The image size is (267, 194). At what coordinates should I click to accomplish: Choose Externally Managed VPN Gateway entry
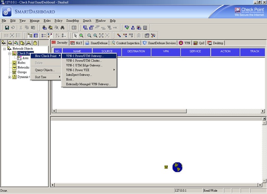88,84
